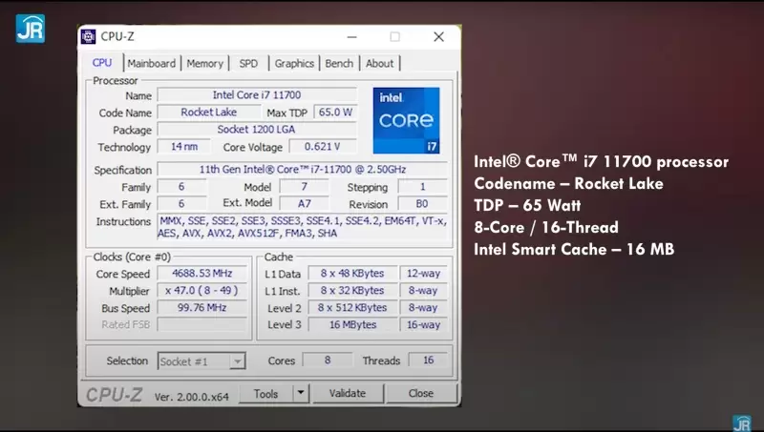The width and height of the screenshot is (764, 432).
Task: Click the empty Rated FSB field
Action: pyautogui.click(x=202, y=324)
